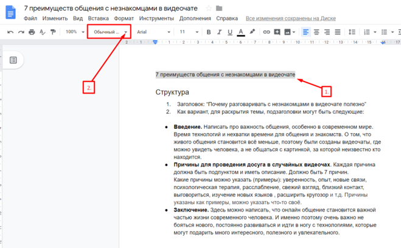Image resolution: width=401 pixels, height=248 pixels.
Task: Open the text color picker
Action: click(241, 32)
